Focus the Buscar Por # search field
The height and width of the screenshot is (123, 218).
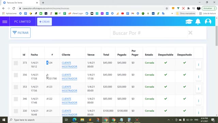pos(149,33)
